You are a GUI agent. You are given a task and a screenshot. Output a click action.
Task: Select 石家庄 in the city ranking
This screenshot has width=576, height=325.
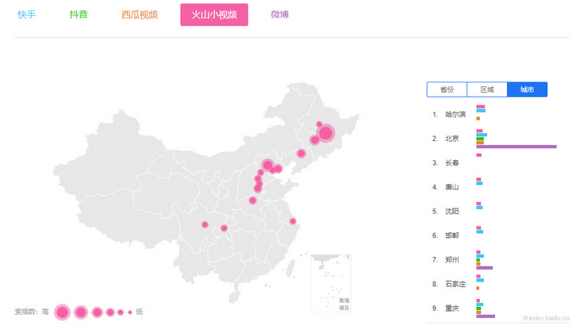[x=455, y=284]
